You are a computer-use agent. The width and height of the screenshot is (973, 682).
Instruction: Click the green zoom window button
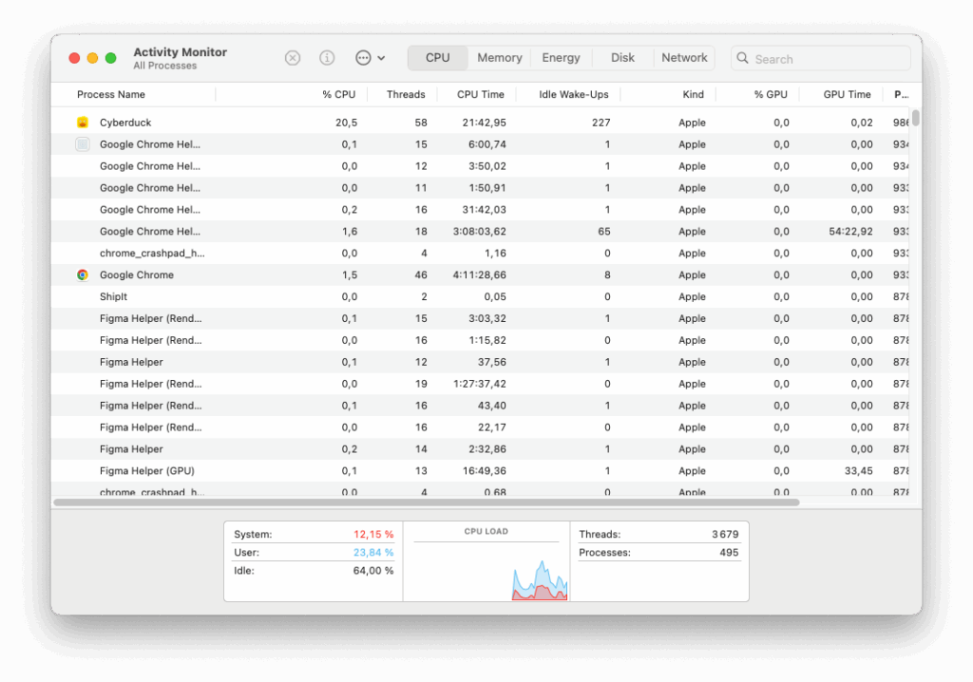[x=110, y=58]
